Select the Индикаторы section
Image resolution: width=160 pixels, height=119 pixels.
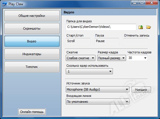(32, 54)
